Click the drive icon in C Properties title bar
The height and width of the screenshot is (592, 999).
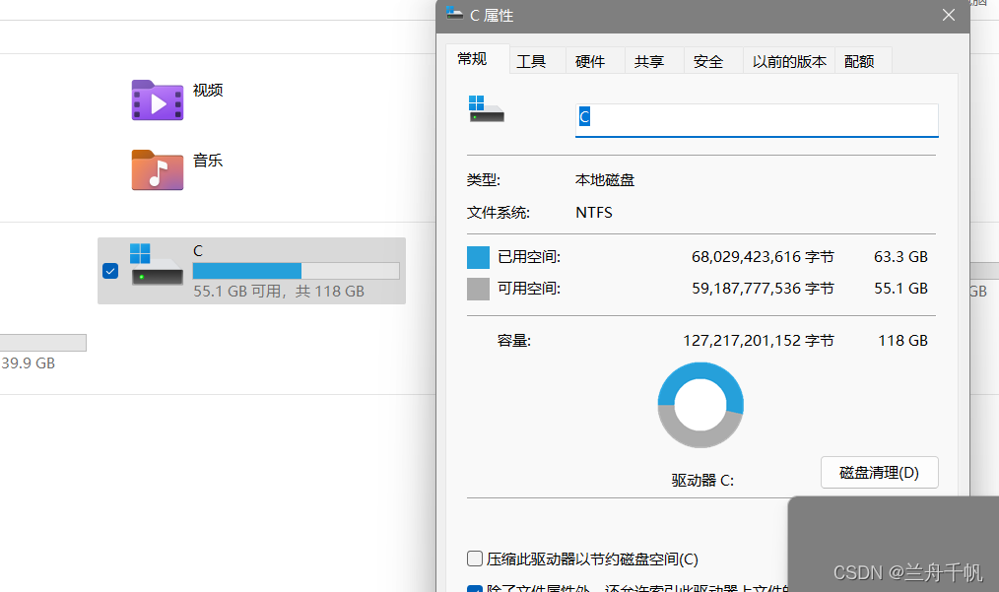pos(454,14)
